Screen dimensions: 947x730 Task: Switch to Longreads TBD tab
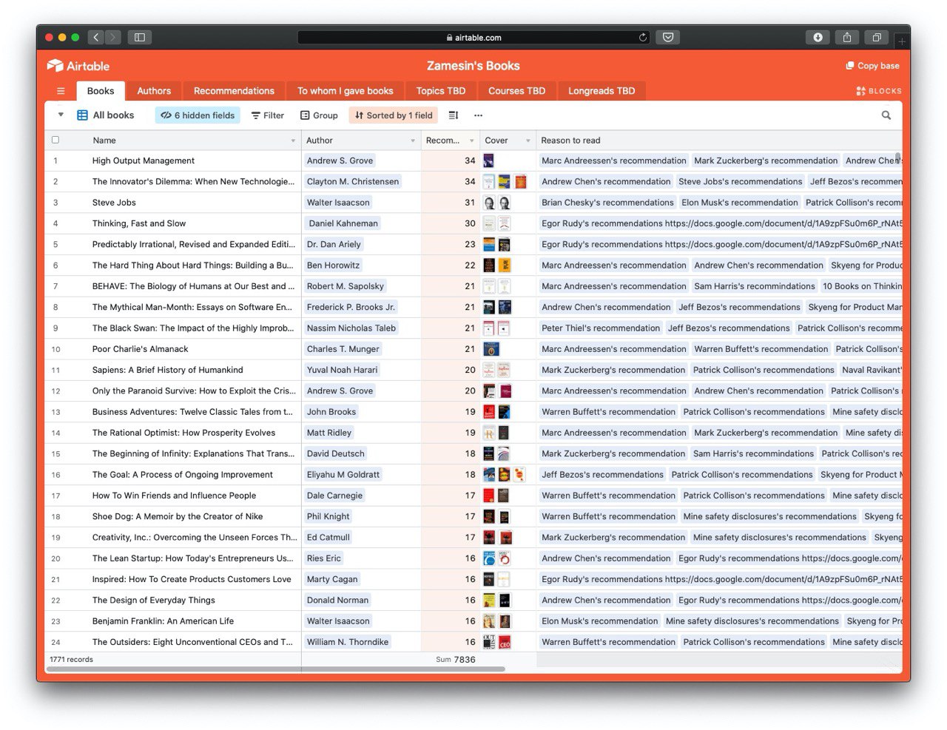[601, 91]
